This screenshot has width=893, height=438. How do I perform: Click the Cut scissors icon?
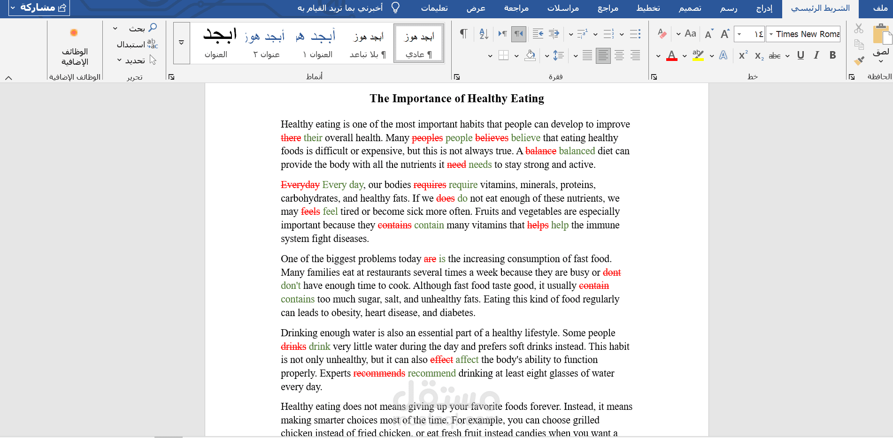tap(859, 29)
